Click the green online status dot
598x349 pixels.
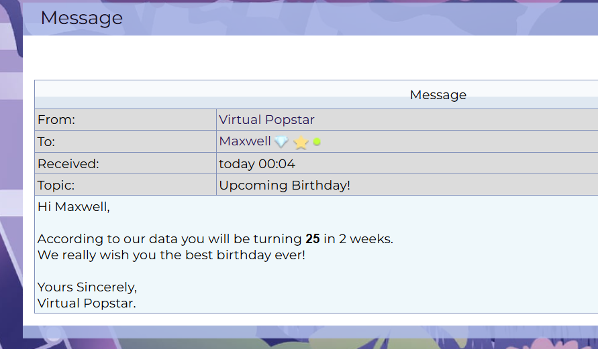click(x=317, y=142)
